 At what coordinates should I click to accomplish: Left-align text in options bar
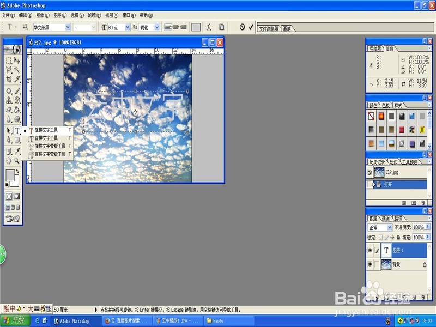click(168, 27)
